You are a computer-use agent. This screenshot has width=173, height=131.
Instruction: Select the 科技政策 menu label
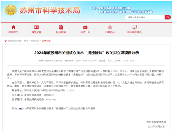[x=61, y=32]
